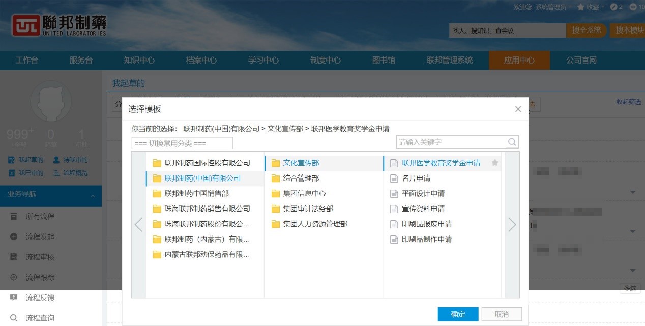Select 联邦制药（内蒙古）有限... in company list
Viewport: 645px width, 326px height.
(x=205, y=240)
